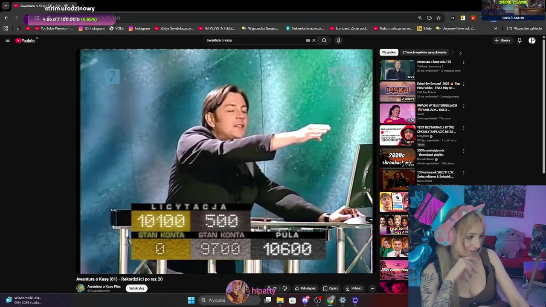Viewport: 546px width, 307px height.
Task: Start voice search with the microphone
Action: [x=339, y=41]
